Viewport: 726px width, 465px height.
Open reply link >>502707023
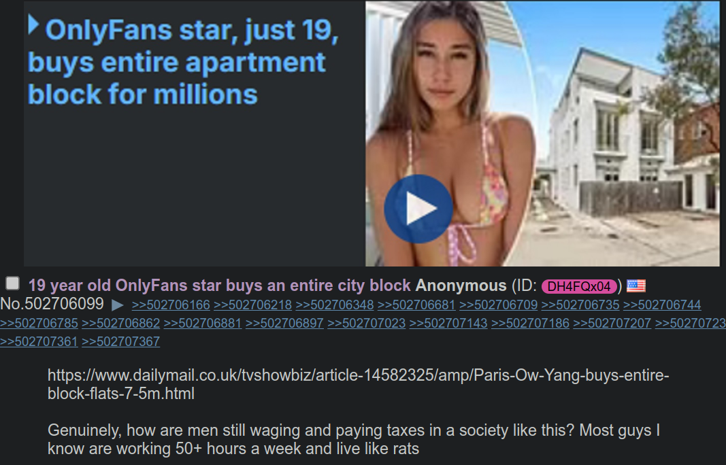click(x=367, y=323)
